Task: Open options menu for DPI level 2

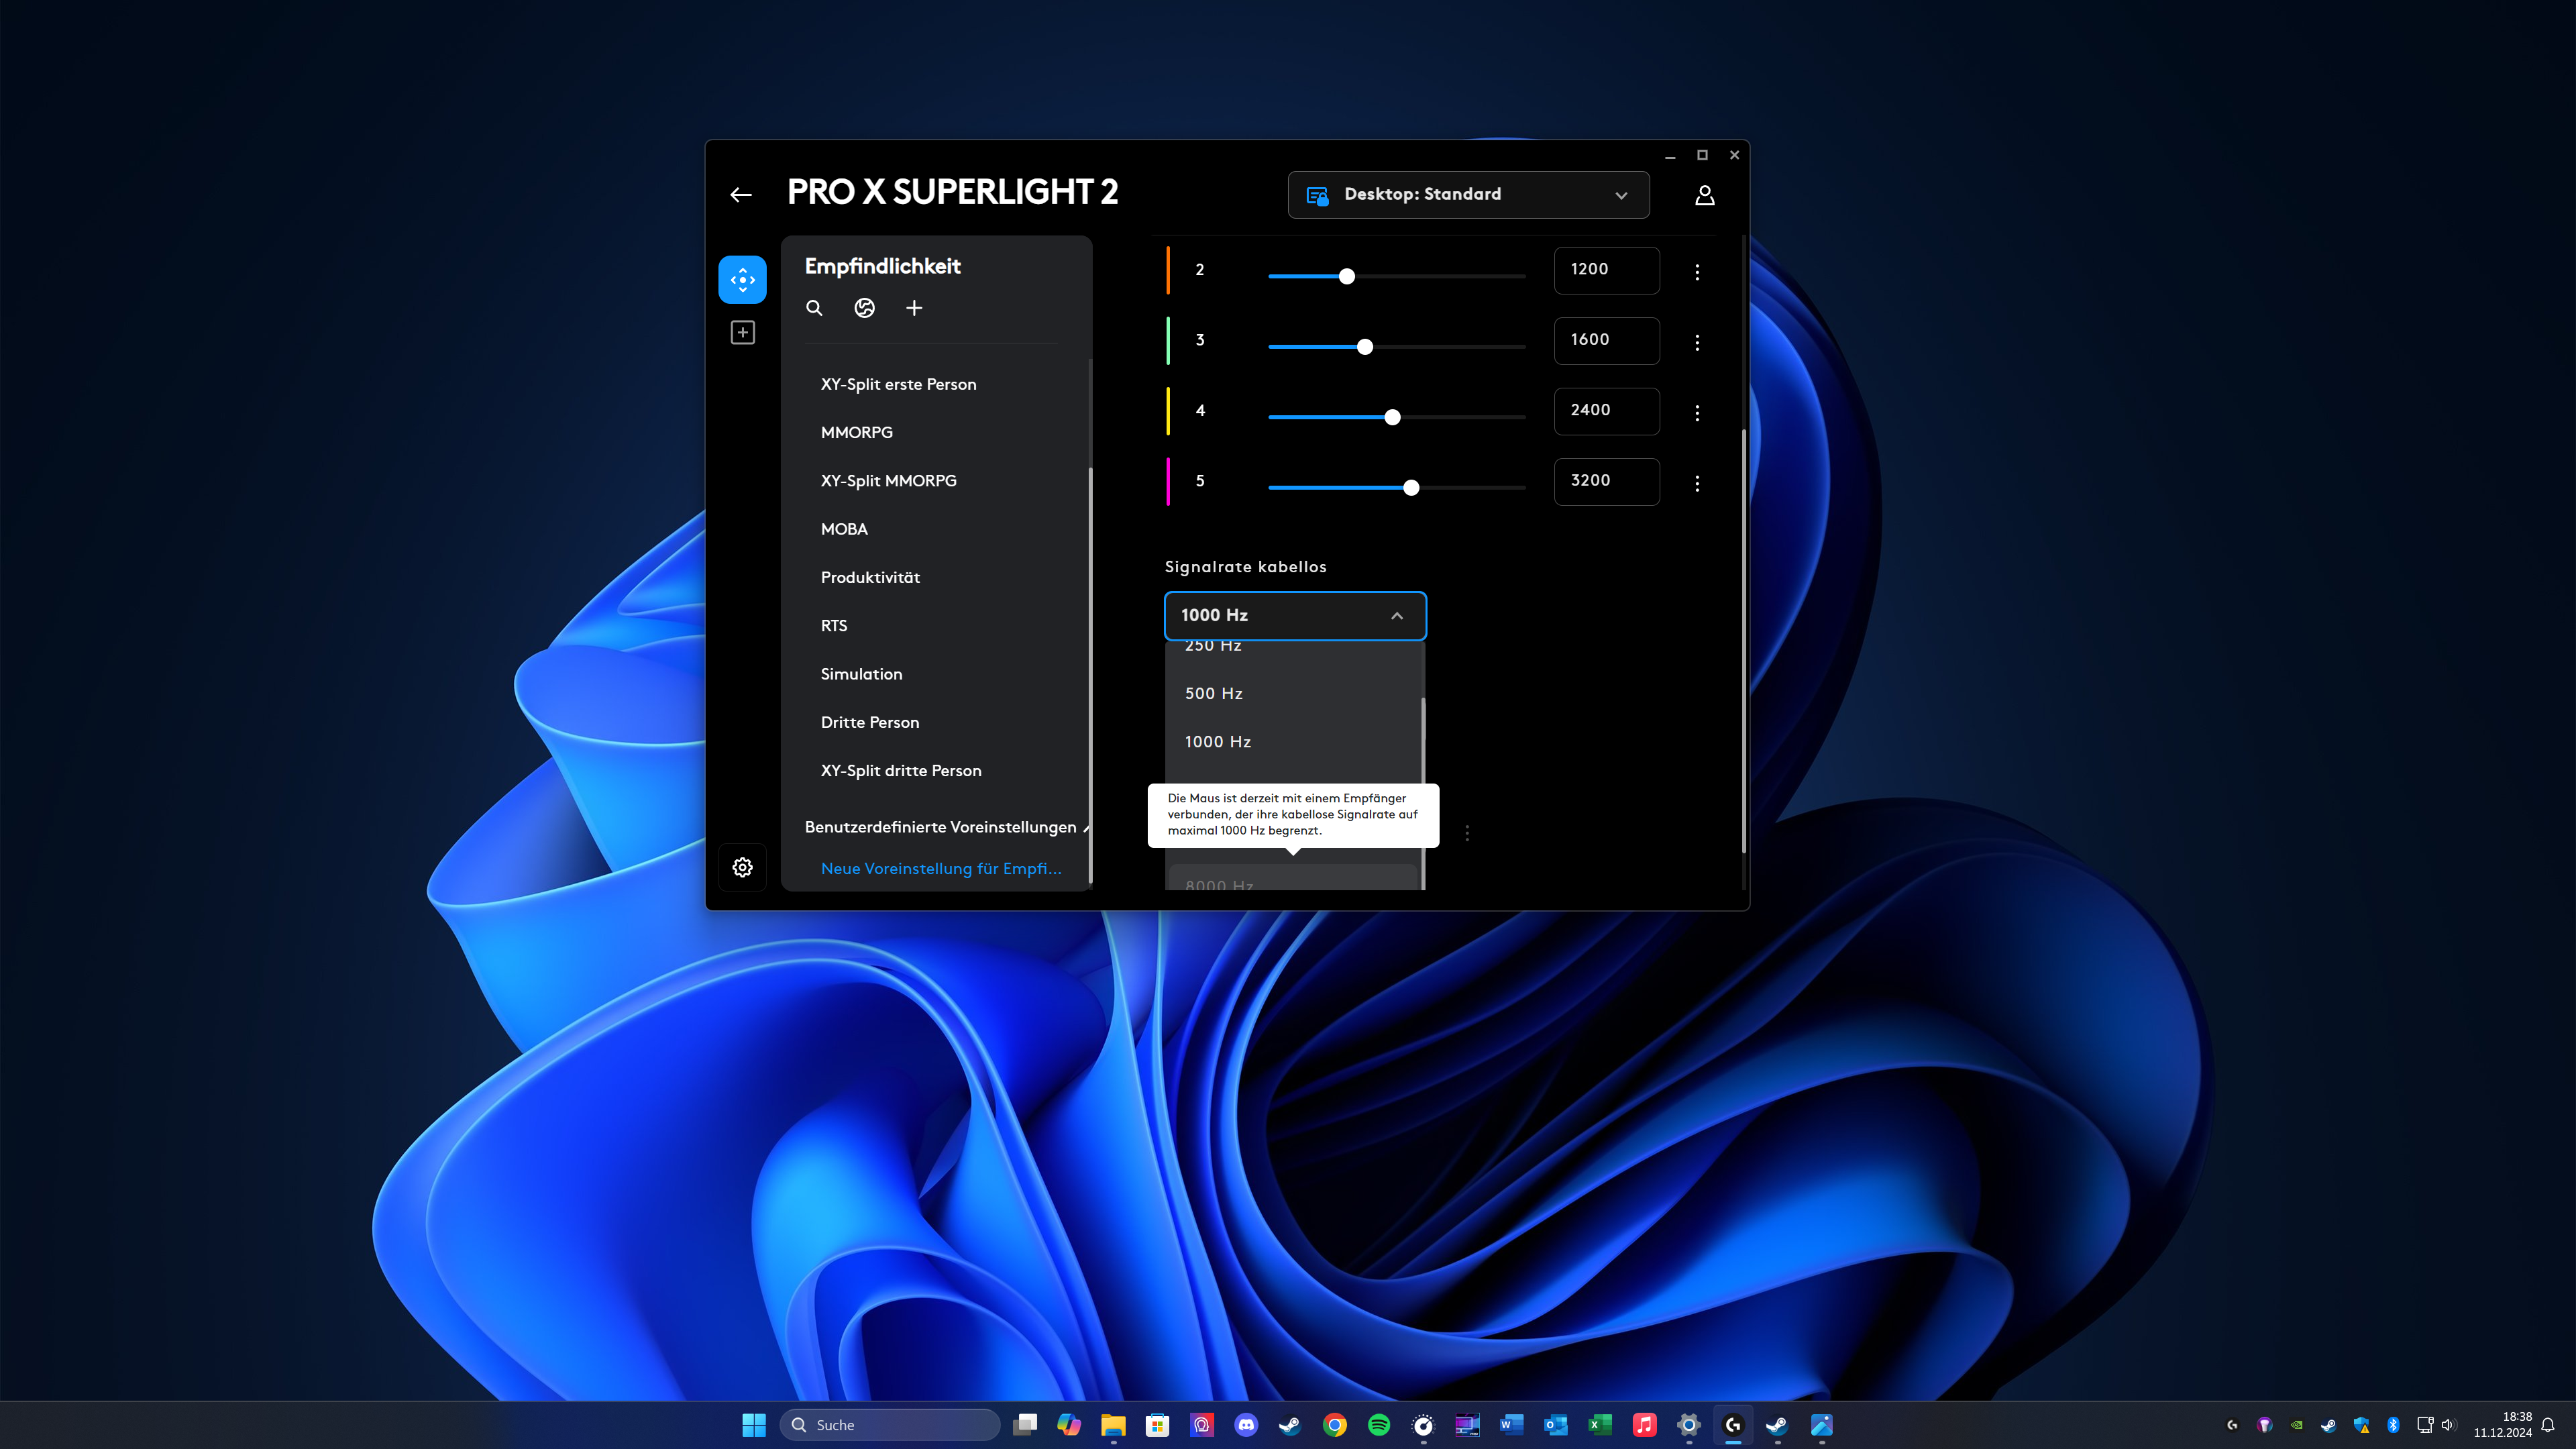Action: click(1697, 272)
